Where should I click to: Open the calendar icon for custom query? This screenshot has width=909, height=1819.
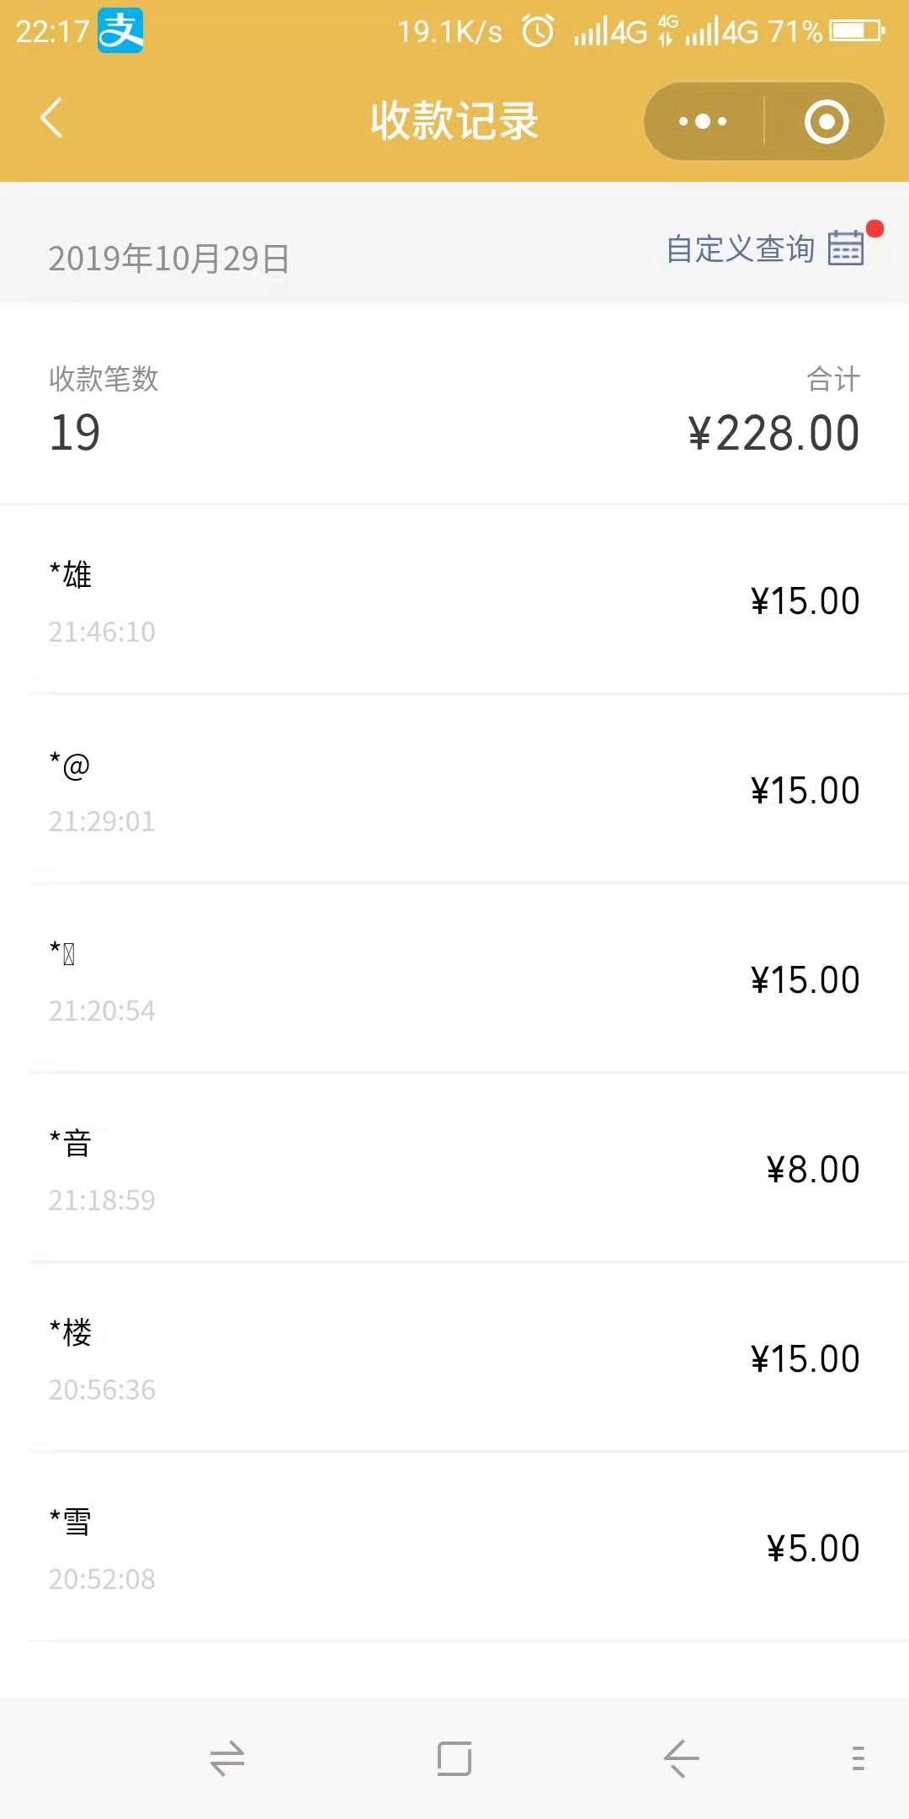846,248
